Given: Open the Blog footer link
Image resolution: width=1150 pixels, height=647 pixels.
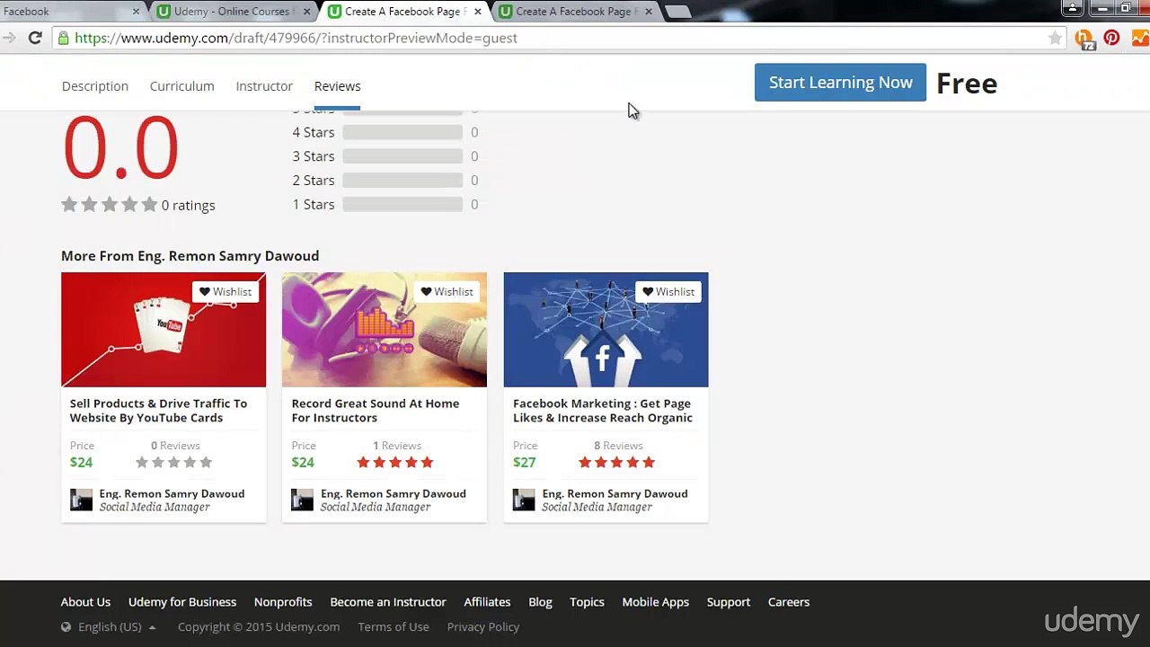Looking at the screenshot, I should (x=540, y=602).
